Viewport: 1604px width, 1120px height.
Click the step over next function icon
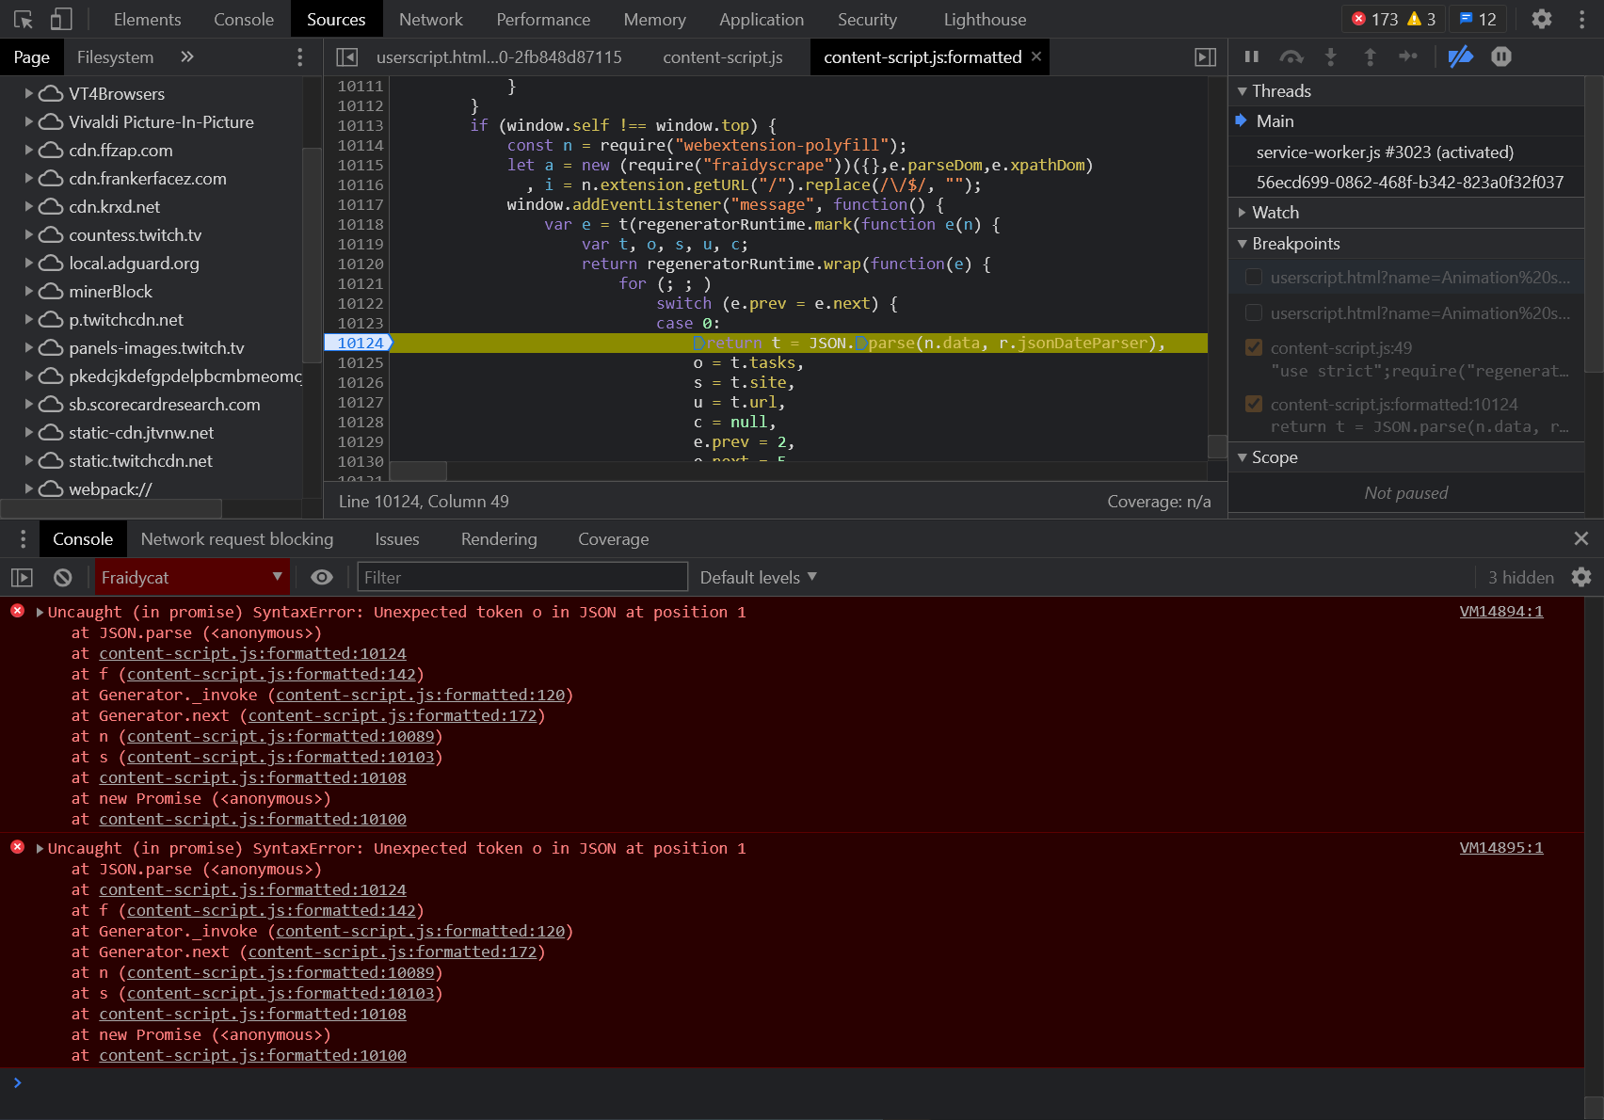1291,56
